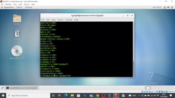Open the Get Help question-mark taskbar icon
This screenshot has width=175, height=98.
[123, 96]
